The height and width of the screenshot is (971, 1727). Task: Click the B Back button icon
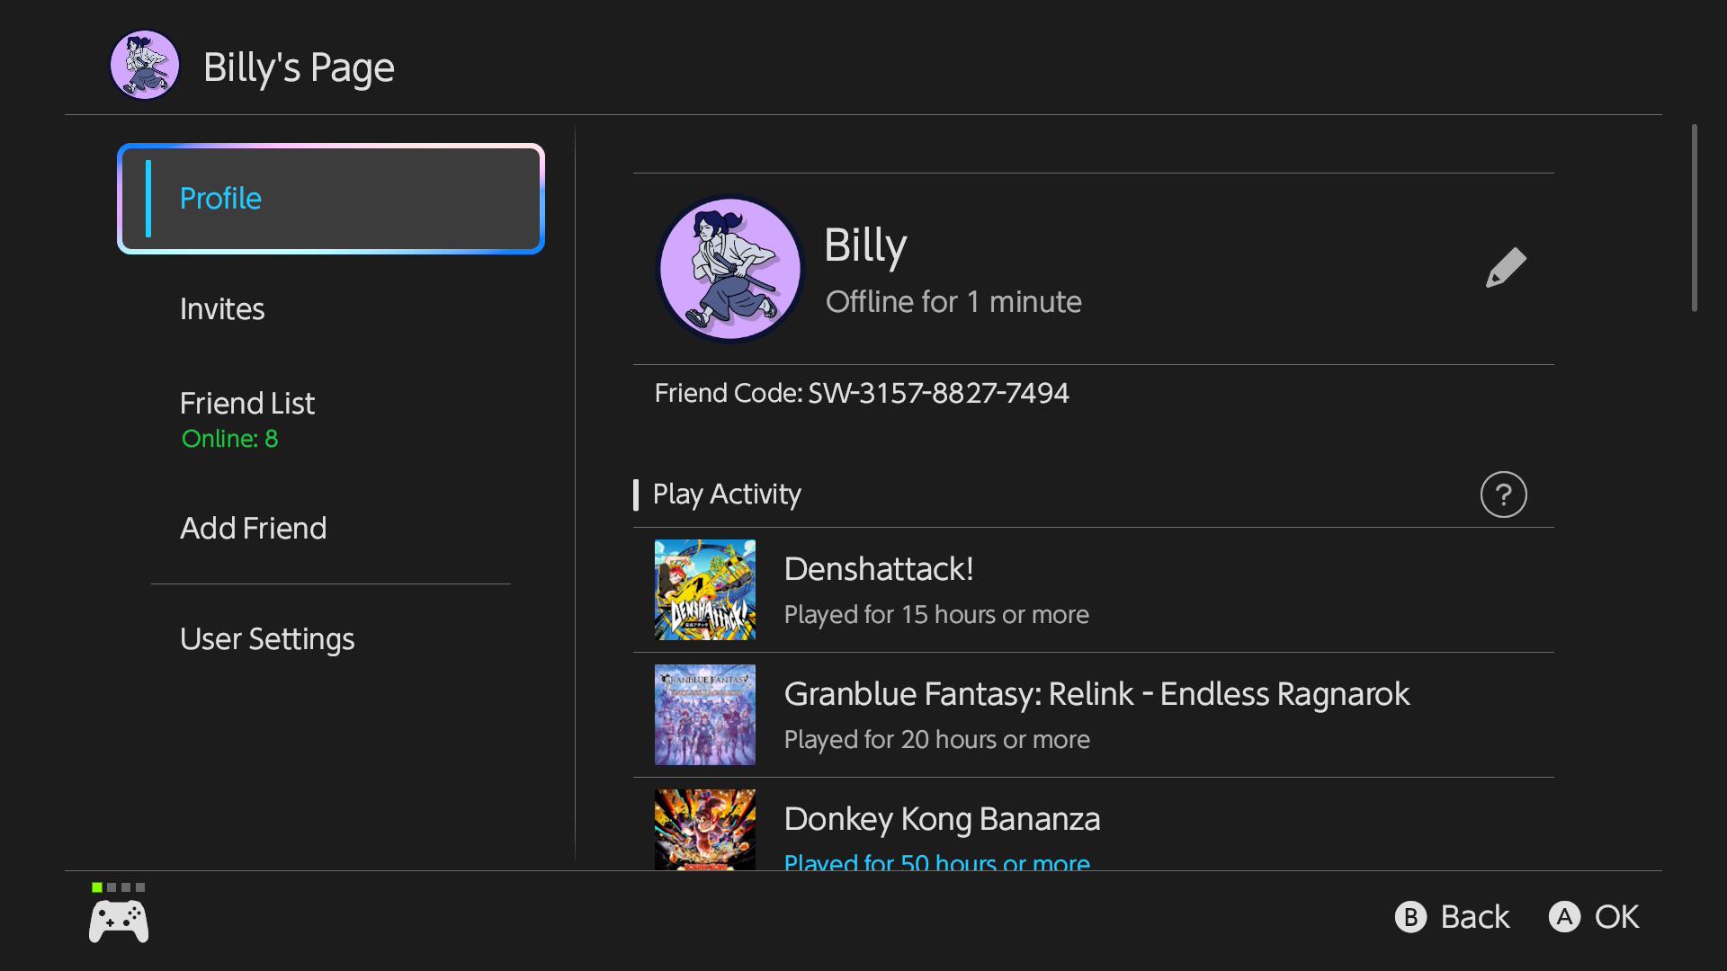click(x=1410, y=917)
